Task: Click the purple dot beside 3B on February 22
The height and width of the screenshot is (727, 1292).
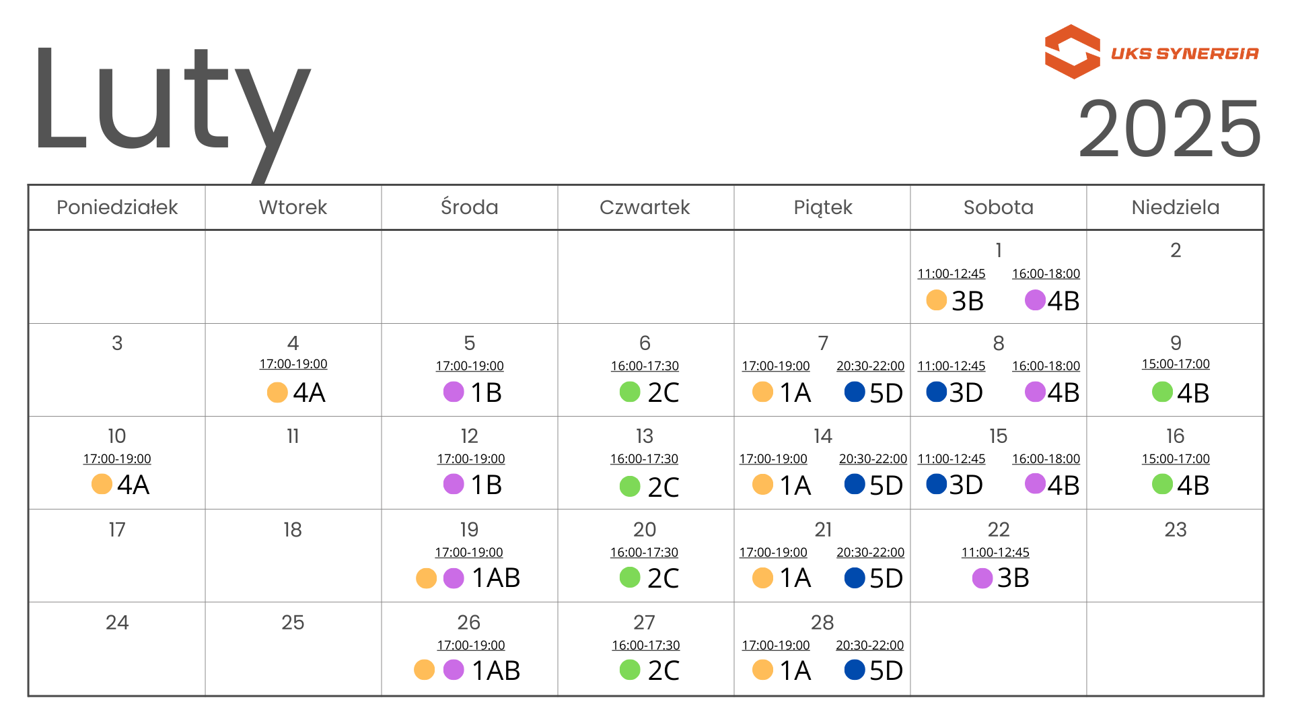Action: point(982,578)
